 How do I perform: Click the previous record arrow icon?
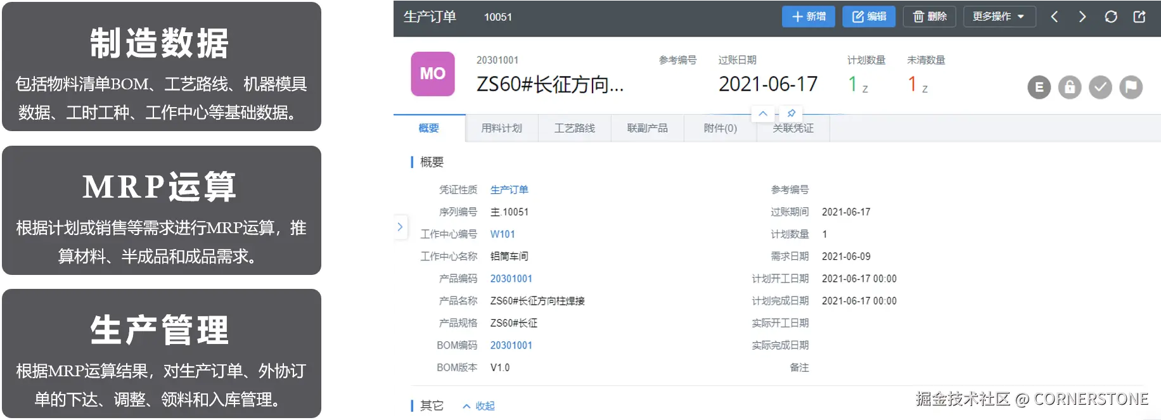point(1055,17)
